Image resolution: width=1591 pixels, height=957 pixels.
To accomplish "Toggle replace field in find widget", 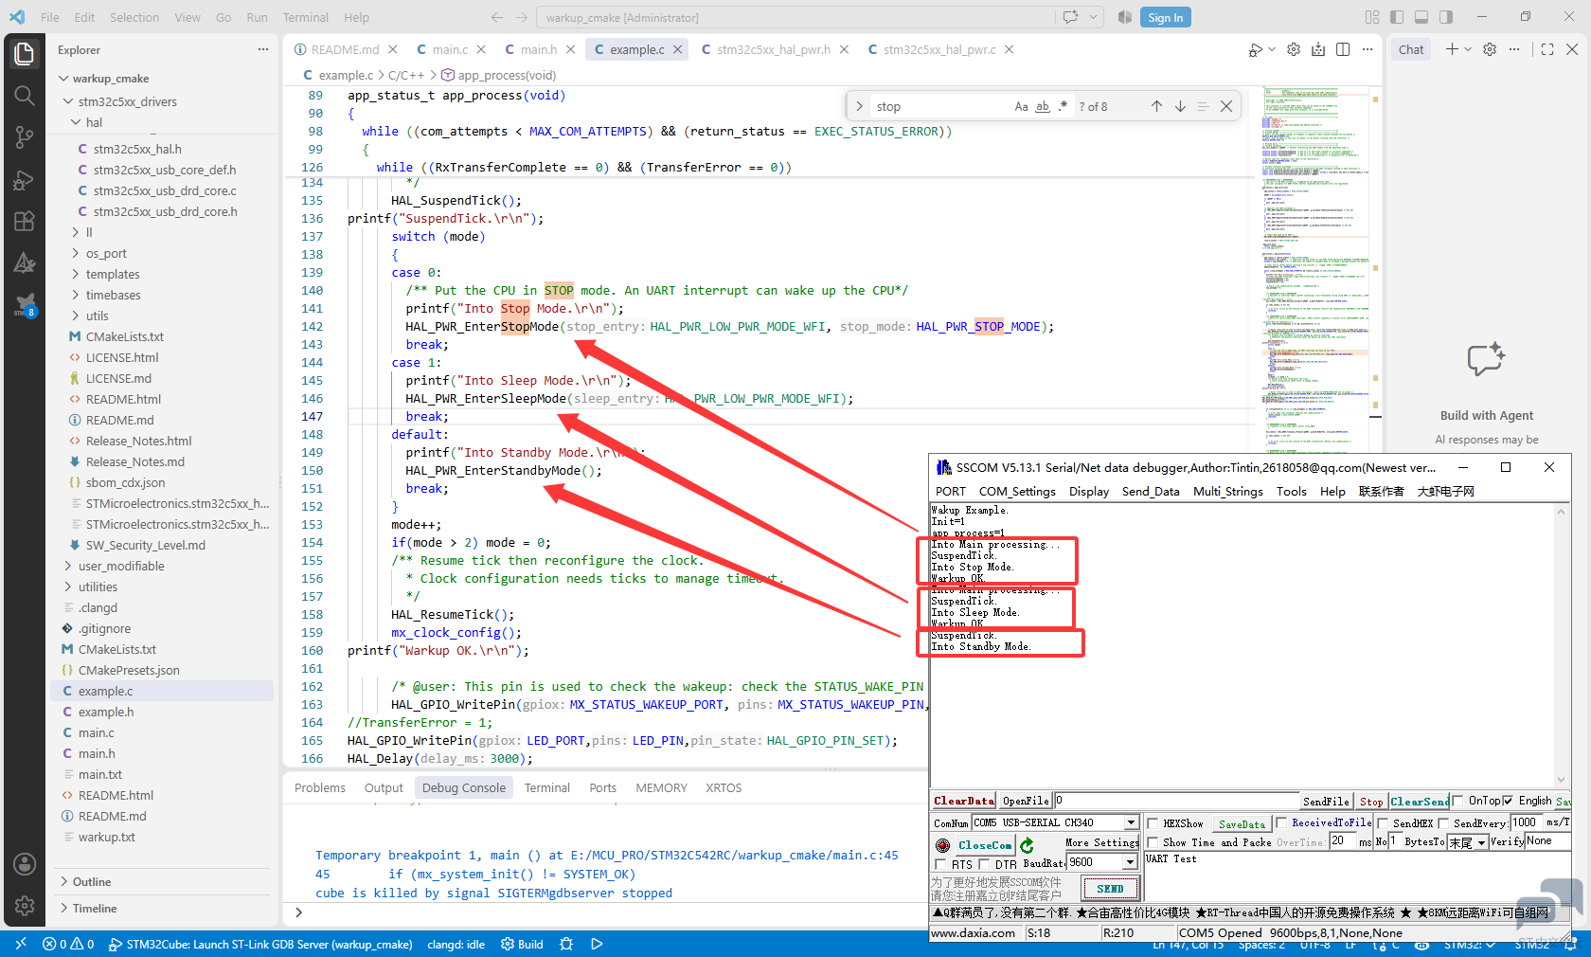I will pos(859,106).
